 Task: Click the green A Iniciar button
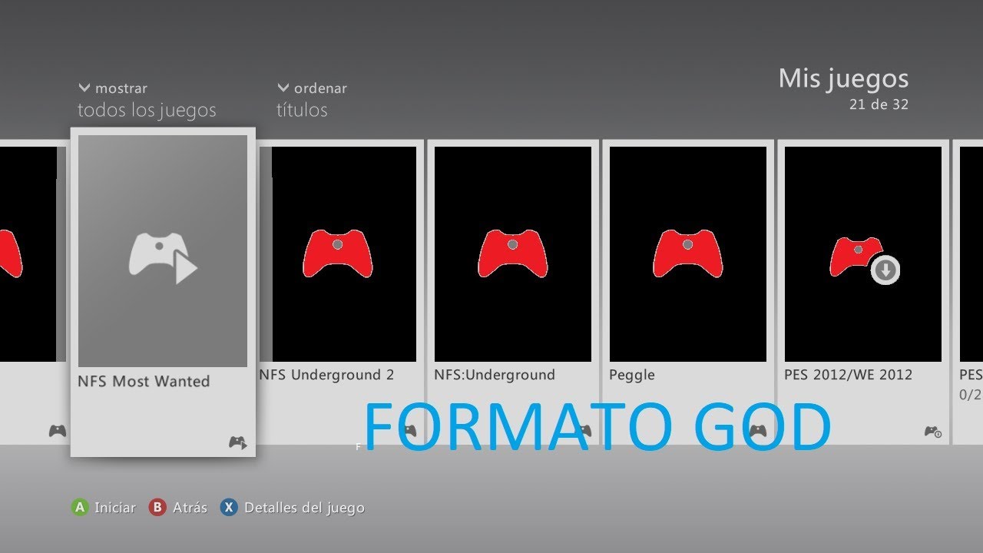coord(79,508)
